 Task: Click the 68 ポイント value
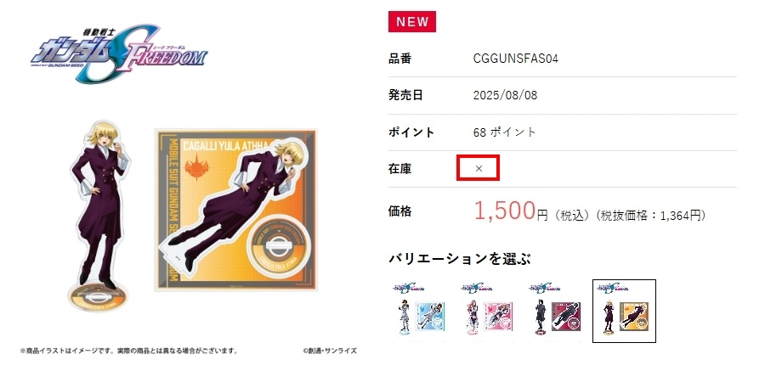pos(504,132)
